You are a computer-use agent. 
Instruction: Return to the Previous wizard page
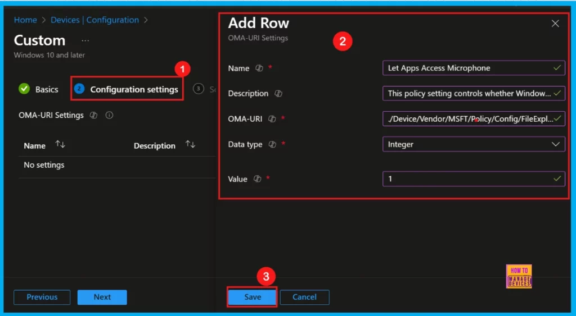[42, 297]
